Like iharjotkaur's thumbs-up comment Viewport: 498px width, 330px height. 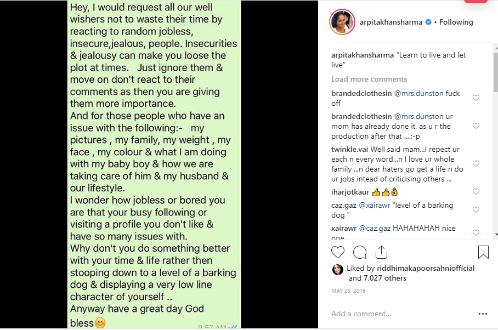[476, 192]
